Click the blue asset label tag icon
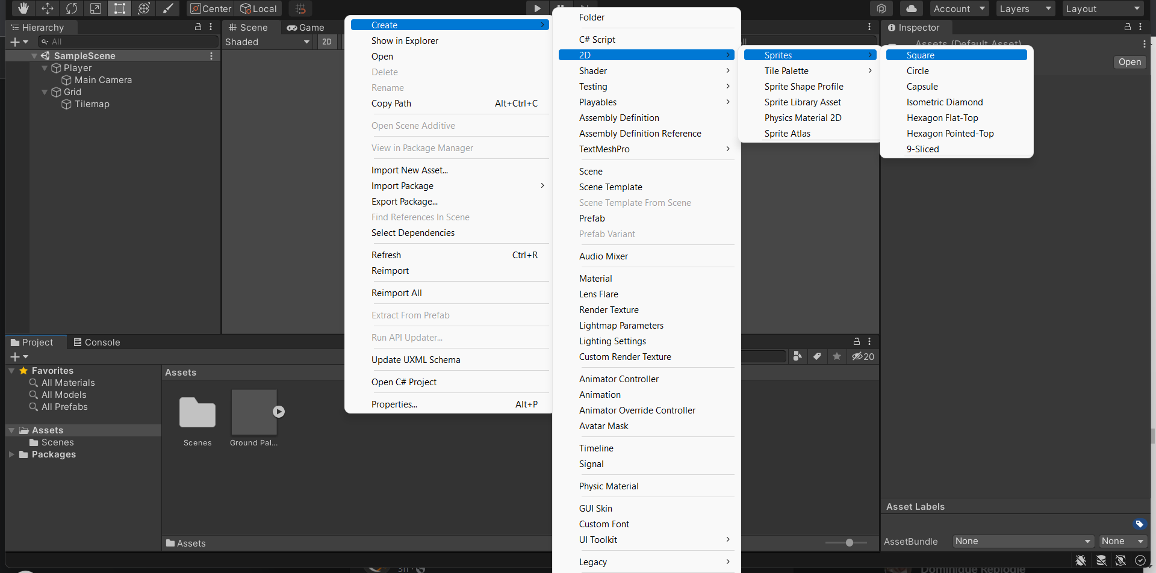1156x573 pixels. click(1139, 524)
